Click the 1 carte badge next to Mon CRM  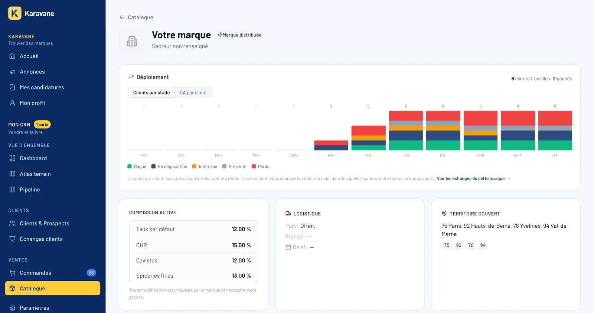[42, 125]
